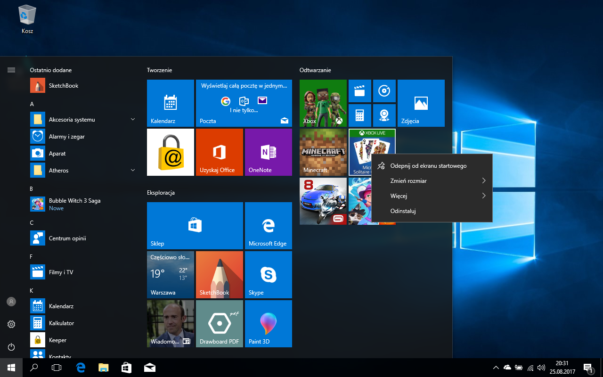Select Odepnij od ekranu startowego

428,166
